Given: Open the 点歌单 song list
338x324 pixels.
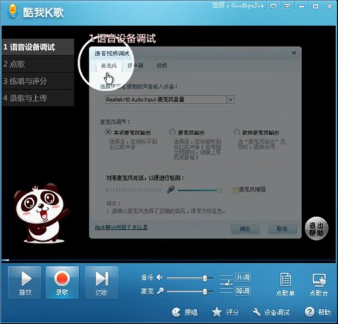Looking at the screenshot, I should pyautogui.click(x=285, y=285).
